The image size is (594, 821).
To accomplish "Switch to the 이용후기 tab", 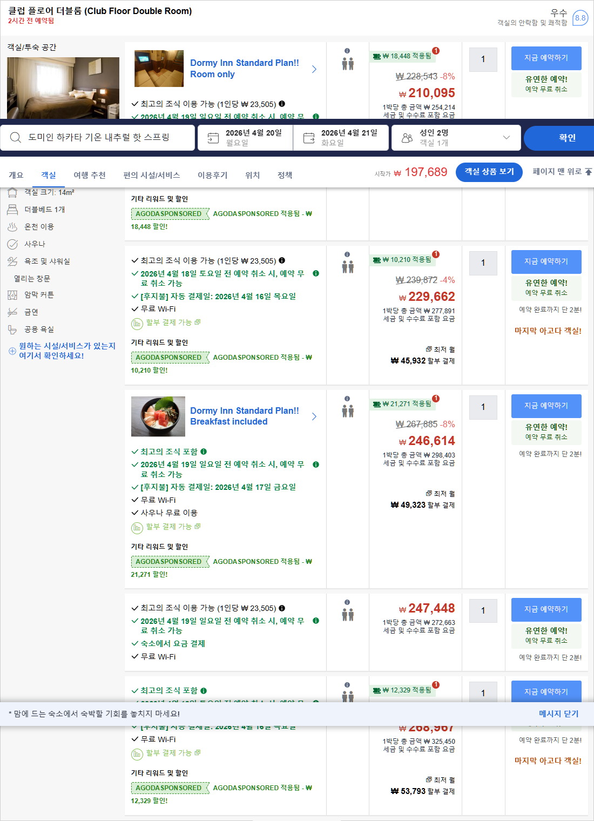I will pyautogui.click(x=213, y=175).
